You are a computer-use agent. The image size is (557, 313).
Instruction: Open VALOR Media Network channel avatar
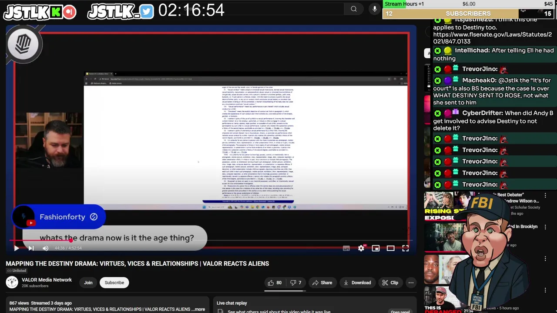tap(12, 283)
